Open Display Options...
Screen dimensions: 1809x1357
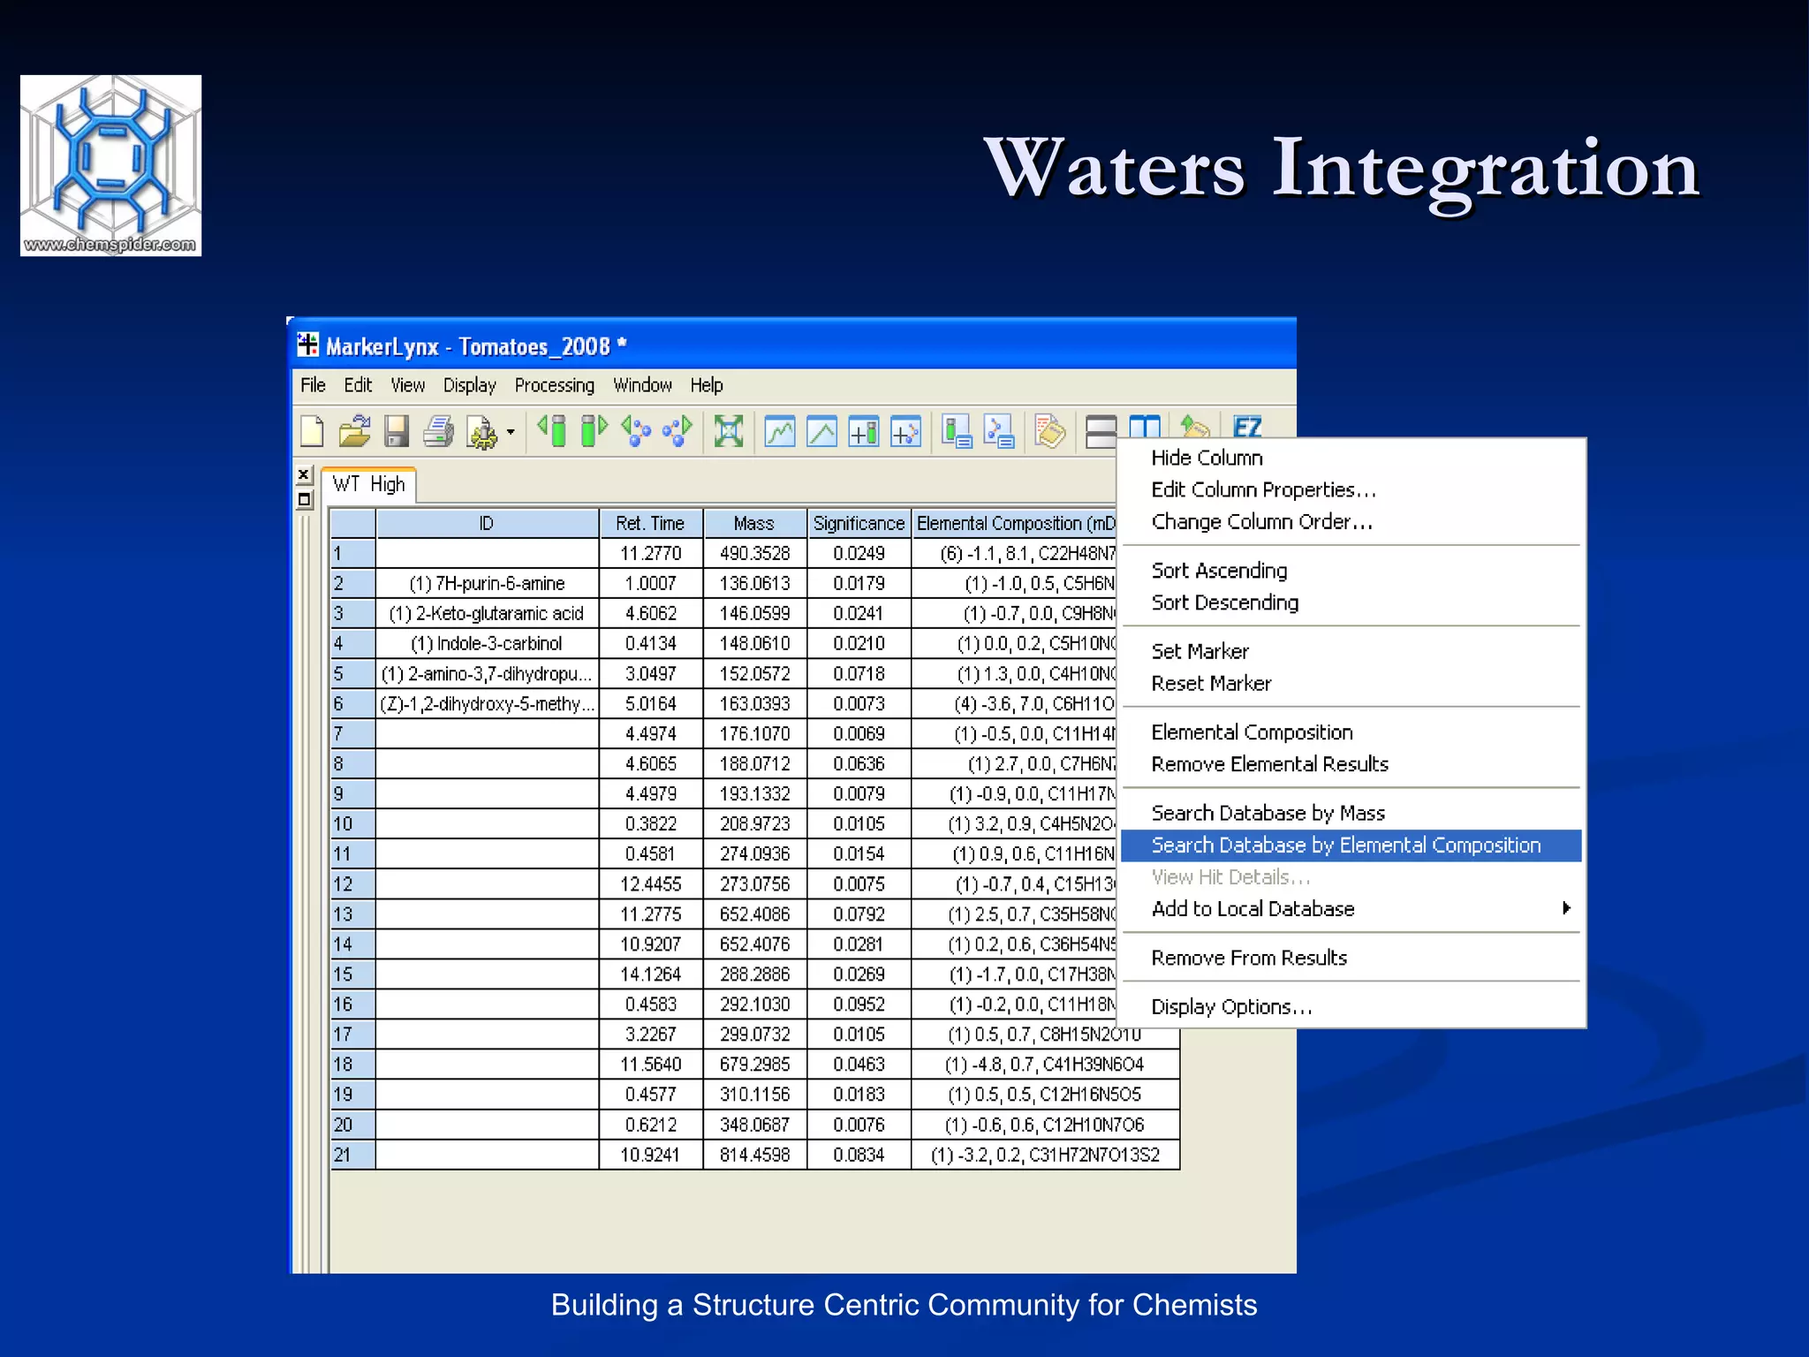click(1231, 1007)
